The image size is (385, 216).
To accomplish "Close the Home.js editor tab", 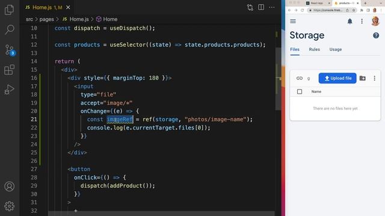I will (x=68, y=7).
